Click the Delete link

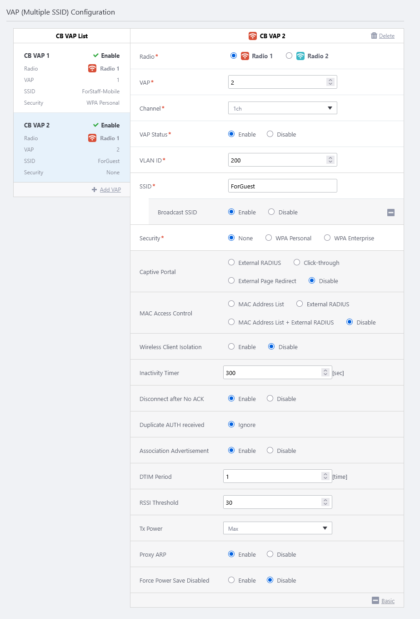tap(387, 36)
